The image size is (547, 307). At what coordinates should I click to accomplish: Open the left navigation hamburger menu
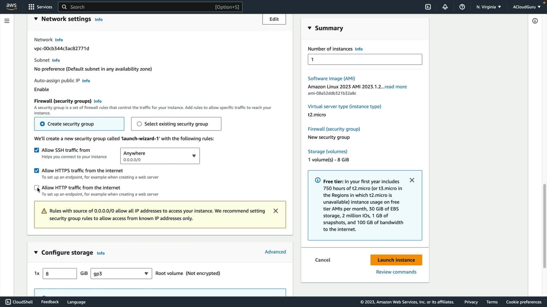(7, 21)
